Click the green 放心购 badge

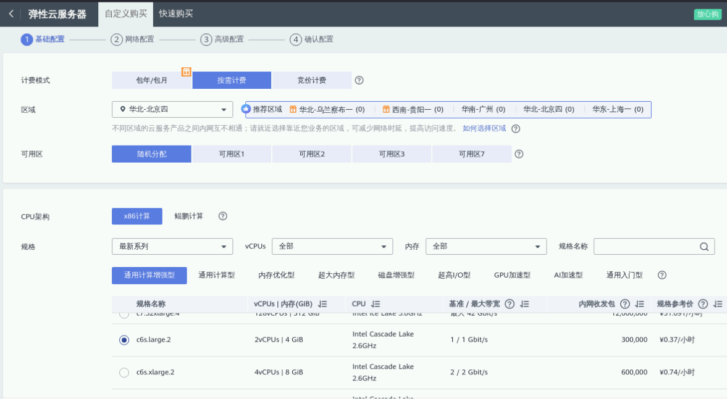coord(707,14)
